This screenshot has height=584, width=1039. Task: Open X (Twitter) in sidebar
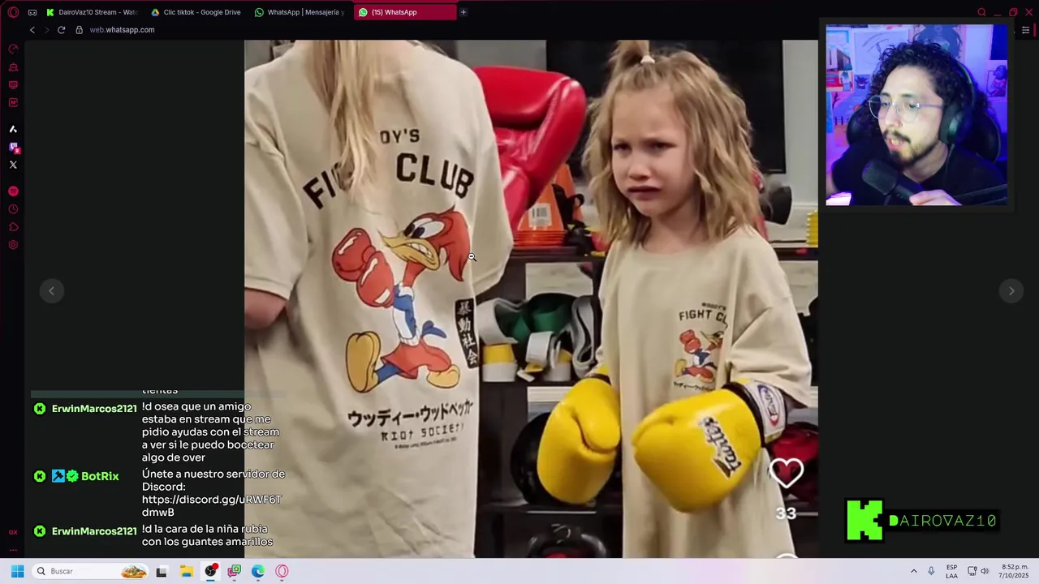13,165
